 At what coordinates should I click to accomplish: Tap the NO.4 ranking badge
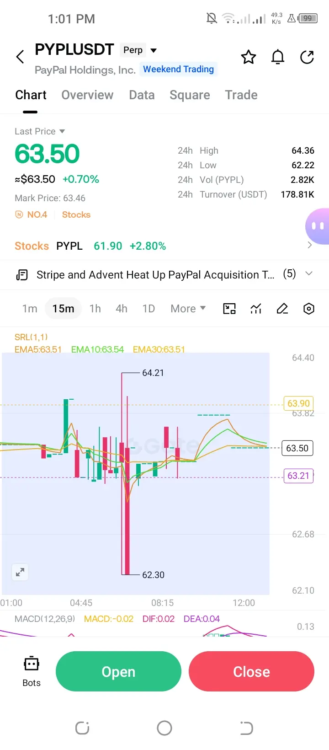31,214
